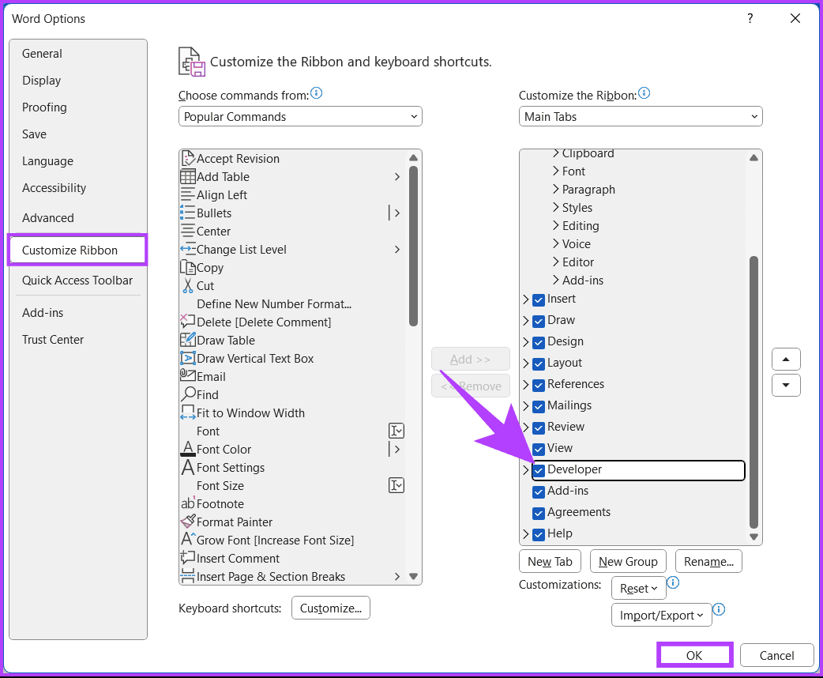Select the Cut scissors icon
Image resolution: width=823 pixels, height=678 pixels.
(188, 285)
